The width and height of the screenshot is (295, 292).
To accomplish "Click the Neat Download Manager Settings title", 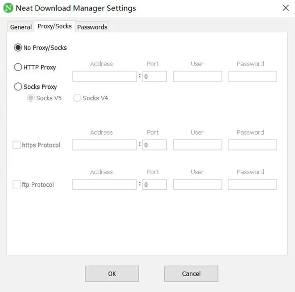I will coord(76,8).
